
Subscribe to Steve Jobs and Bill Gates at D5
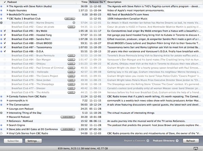pyautogui.click(x=68, y=129)
